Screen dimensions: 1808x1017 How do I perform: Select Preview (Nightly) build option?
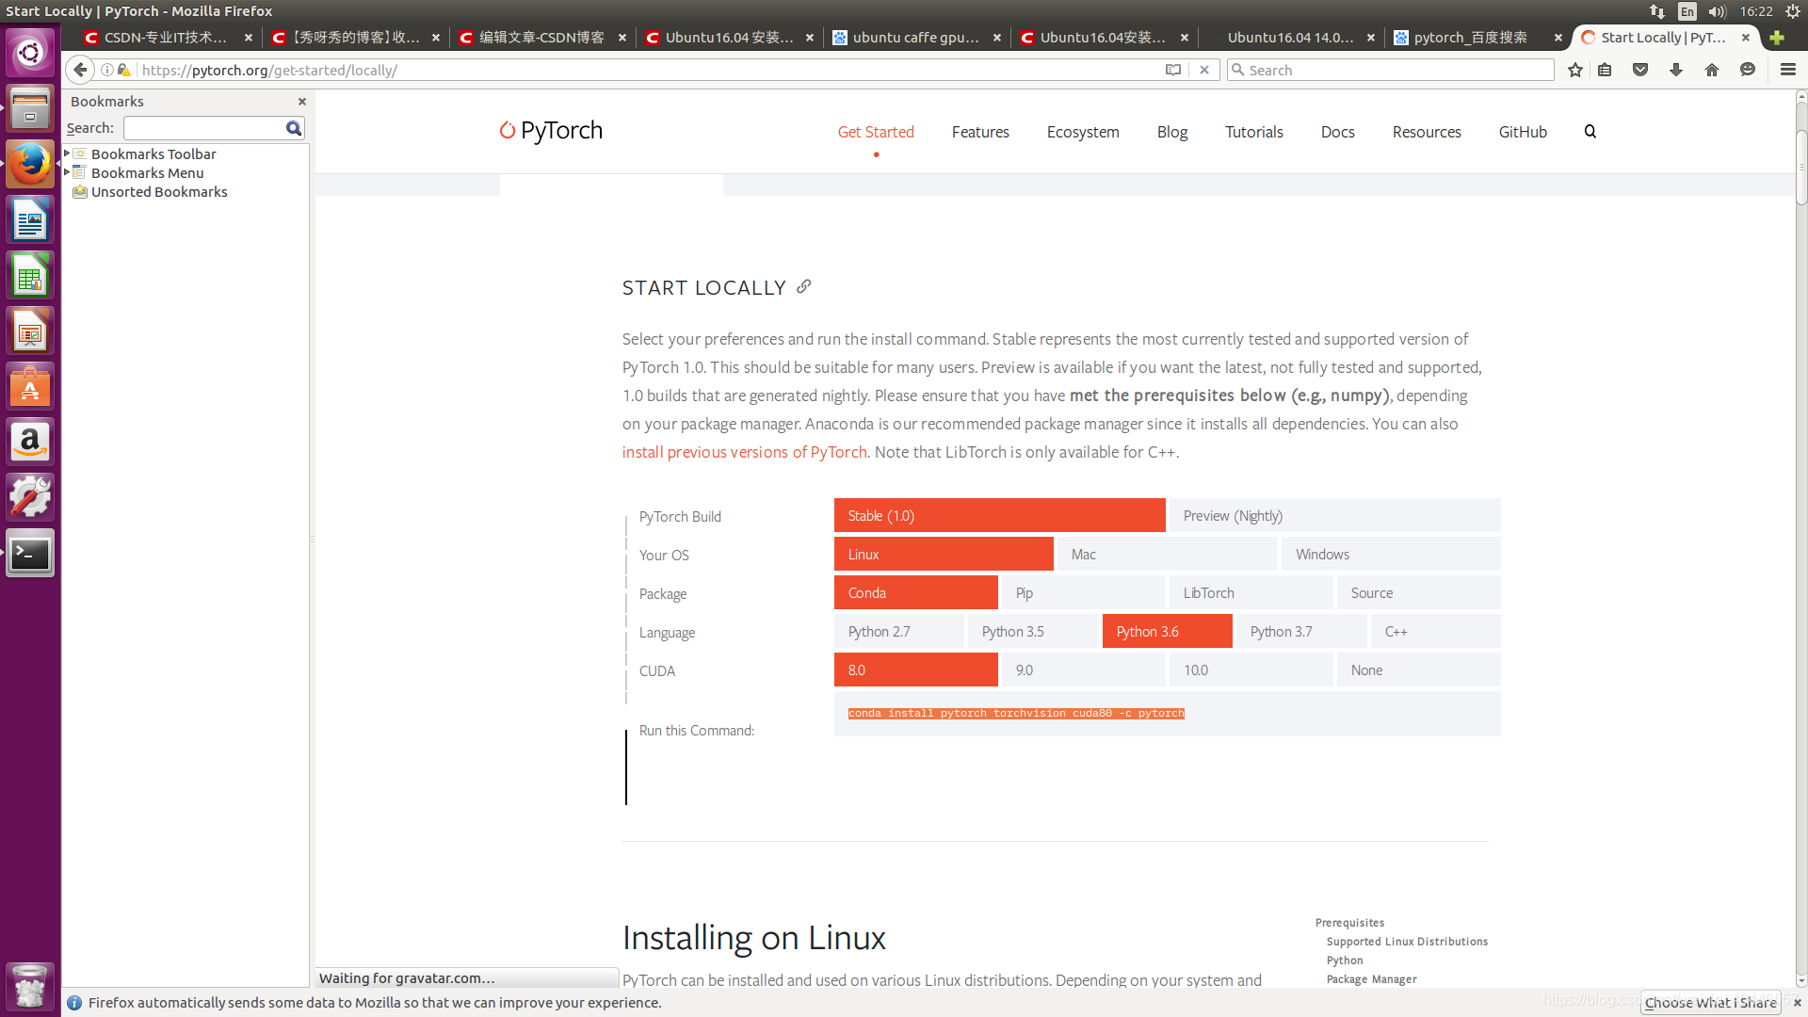coord(1233,515)
